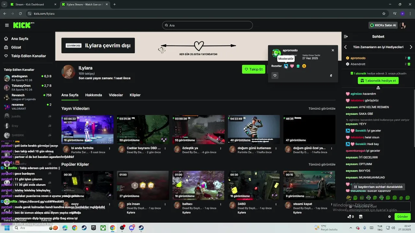The height and width of the screenshot is (233, 415).
Task: Open followed channel rexanee
Action: (x=28, y=106)
